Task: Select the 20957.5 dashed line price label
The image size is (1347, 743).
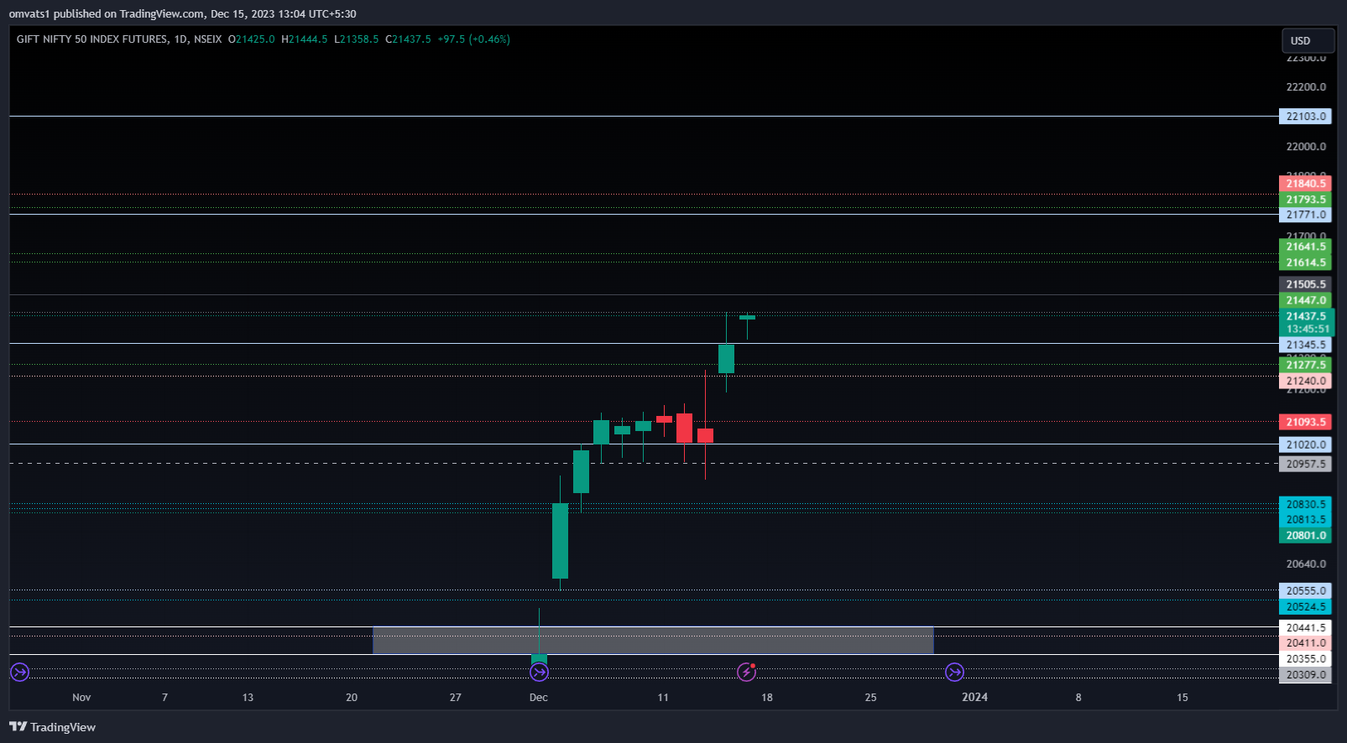Action: 1305,464
